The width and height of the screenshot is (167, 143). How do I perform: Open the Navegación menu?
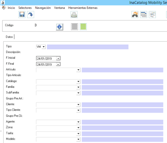coord(43,8)
